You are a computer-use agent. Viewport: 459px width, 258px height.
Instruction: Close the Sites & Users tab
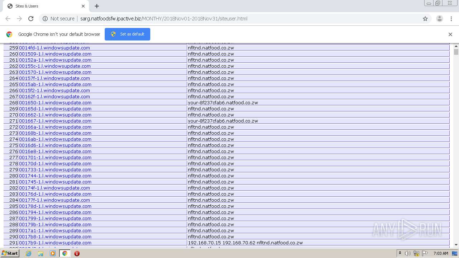click(83, 6)
